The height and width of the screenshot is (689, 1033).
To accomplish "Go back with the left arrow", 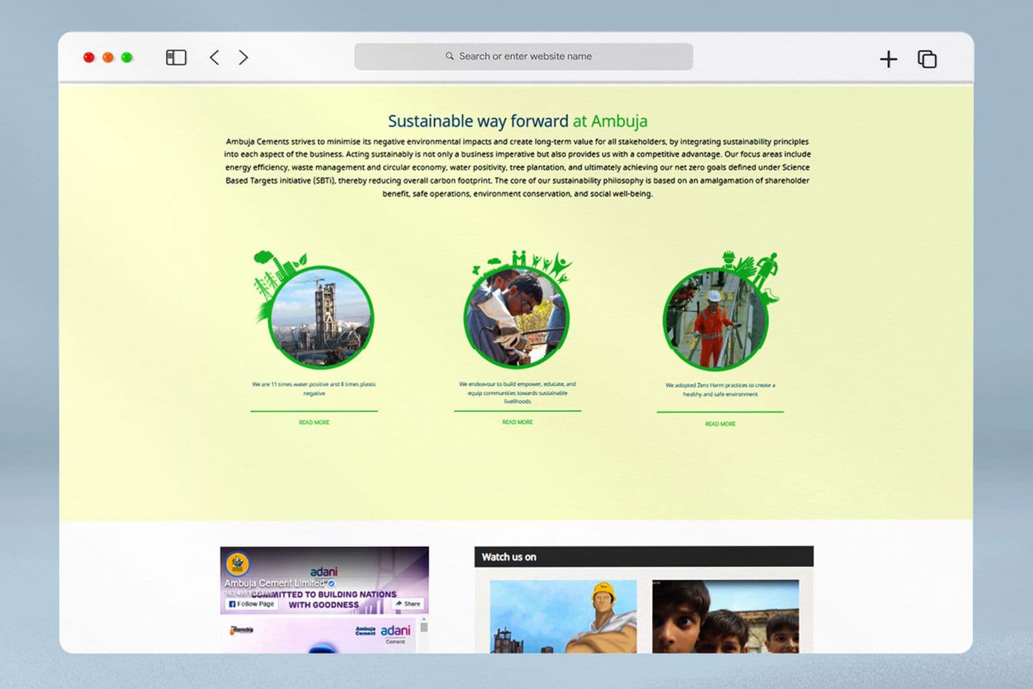I will point(214,57).
